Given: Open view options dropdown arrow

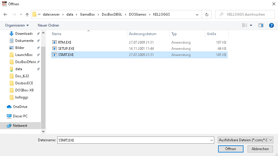Looking at the screenshot, I should (251, 25).
